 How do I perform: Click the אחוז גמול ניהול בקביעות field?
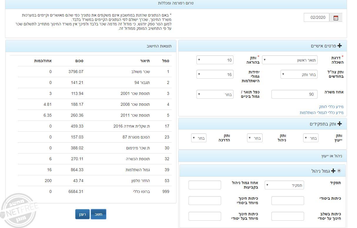click(x=205, y=185)
